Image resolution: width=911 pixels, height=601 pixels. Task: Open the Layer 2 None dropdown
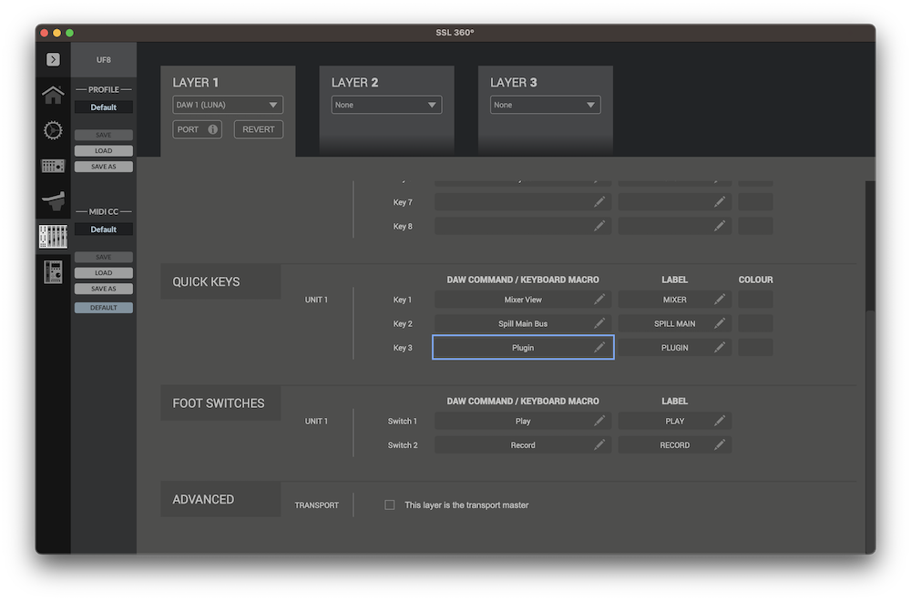pos(386,105)
